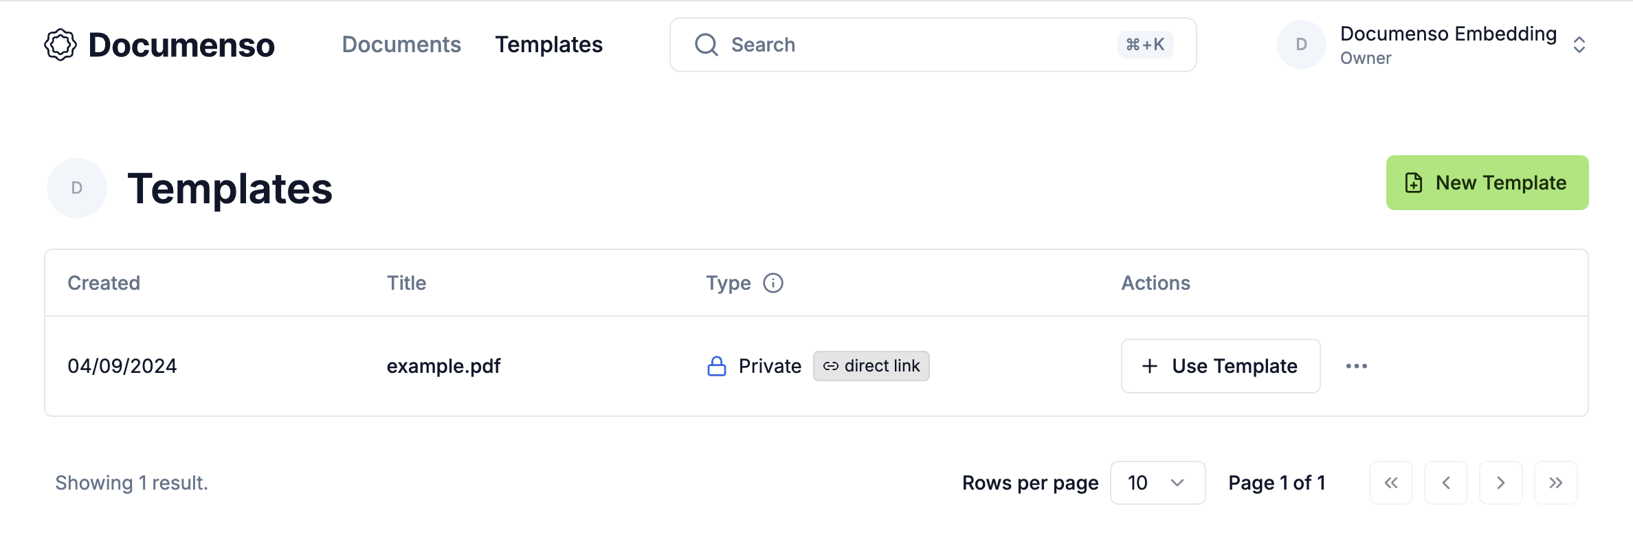
Task: Click the Use Template button
Action: (x=1221, y=366)
